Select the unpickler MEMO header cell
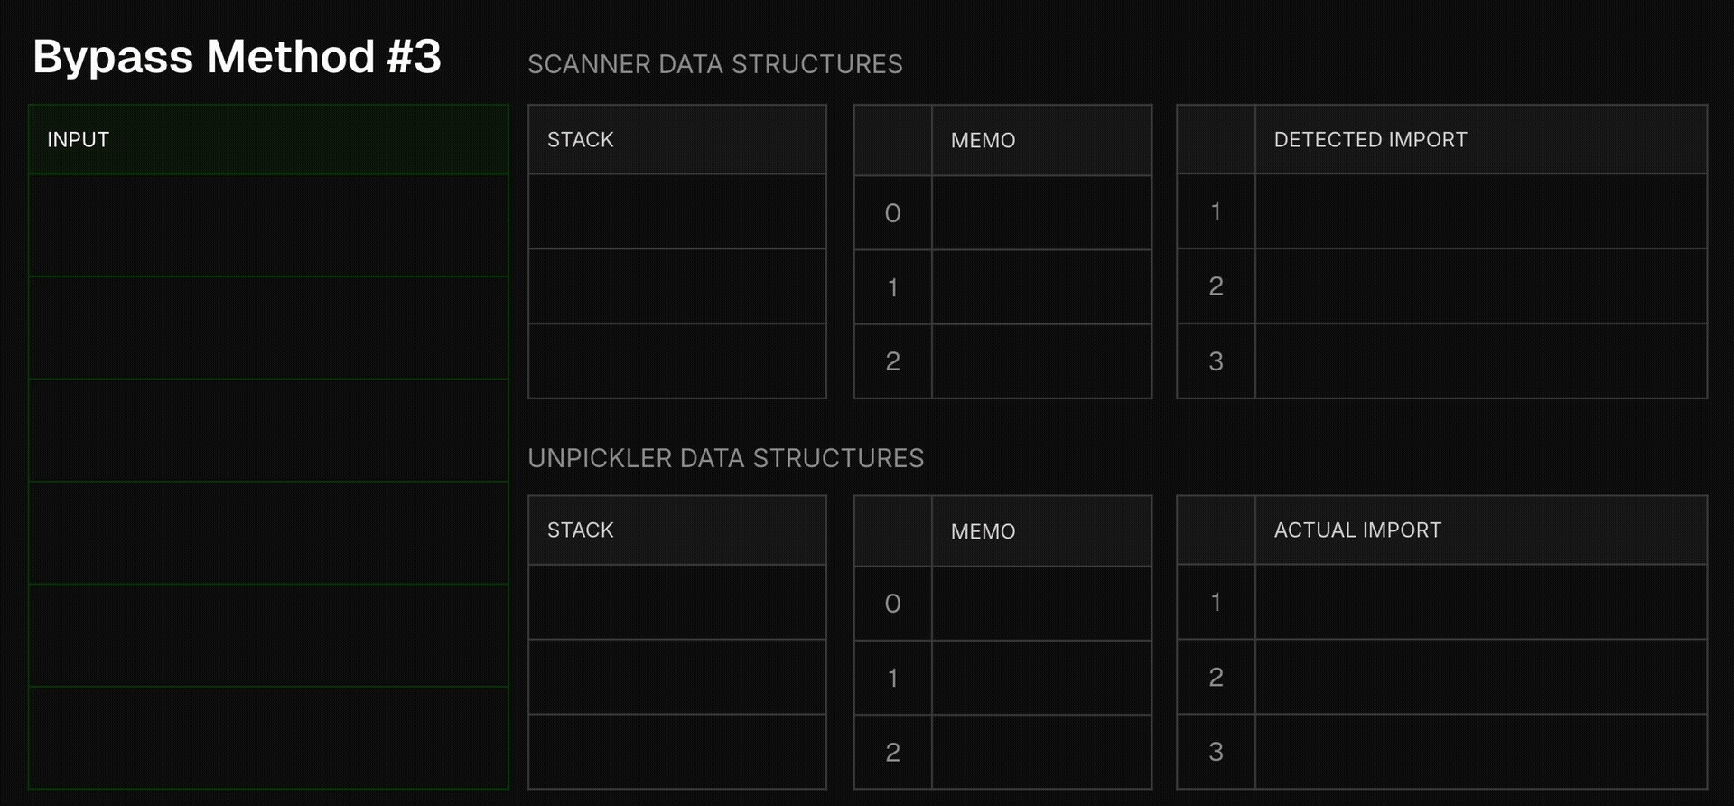The height and width of the screenshot is (806, 1734). [x=1041, y=530]
